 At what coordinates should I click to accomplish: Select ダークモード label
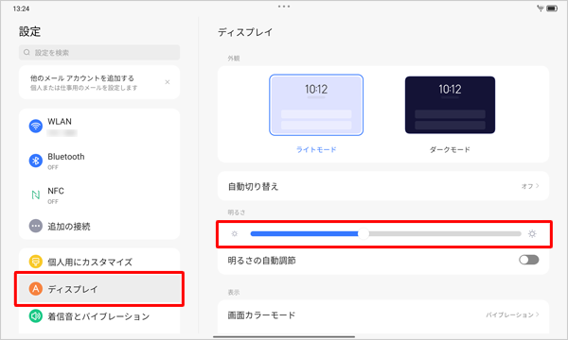(x=450, y=149)
